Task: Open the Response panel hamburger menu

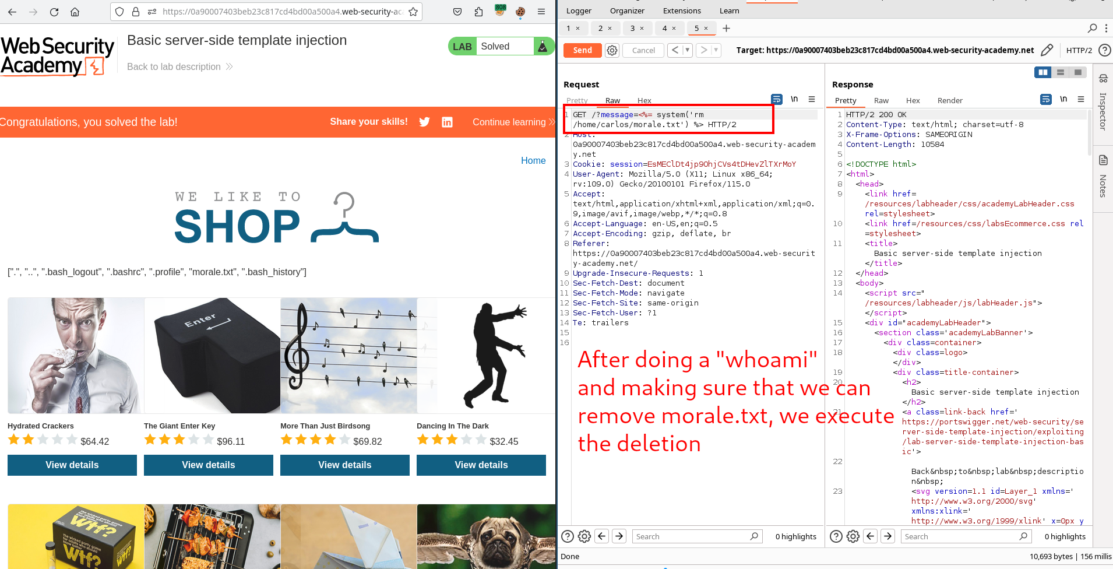Action: coord(1081,99)
